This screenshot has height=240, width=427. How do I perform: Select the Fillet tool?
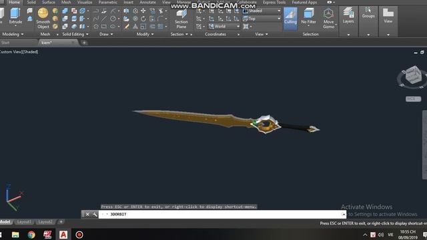click(x=160, y=19)
